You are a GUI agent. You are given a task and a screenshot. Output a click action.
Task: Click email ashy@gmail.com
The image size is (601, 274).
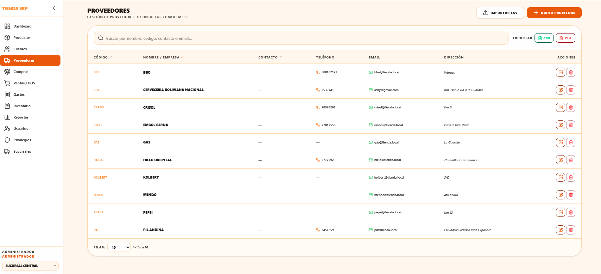[x=386, y=90]
